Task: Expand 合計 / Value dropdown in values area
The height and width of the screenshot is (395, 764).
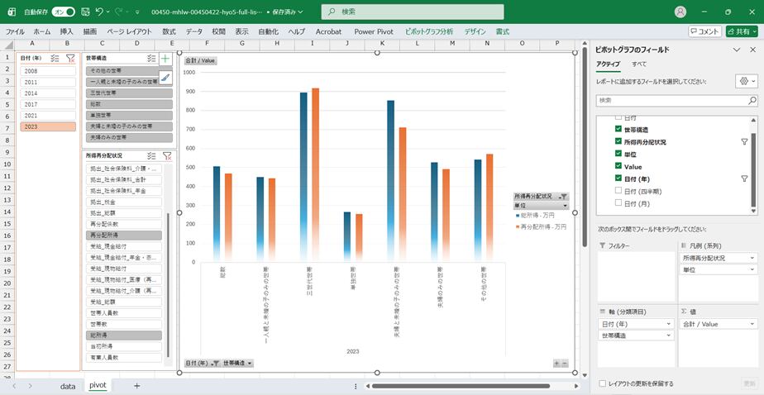Action: click(x=751, y=323)
